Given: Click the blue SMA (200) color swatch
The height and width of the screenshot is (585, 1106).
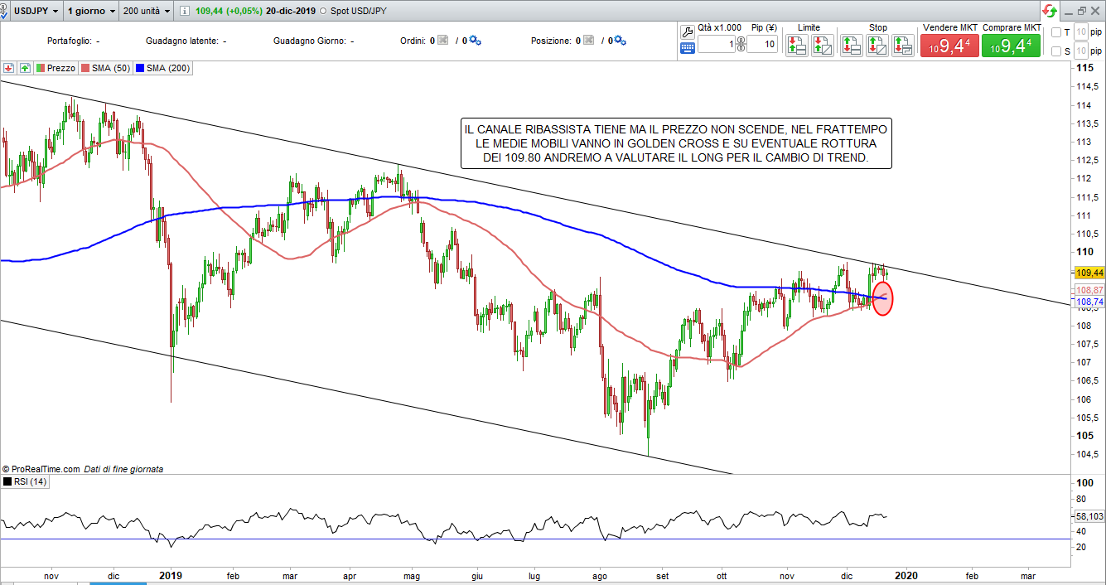Looking at the screenshot, I should [139, 68].
